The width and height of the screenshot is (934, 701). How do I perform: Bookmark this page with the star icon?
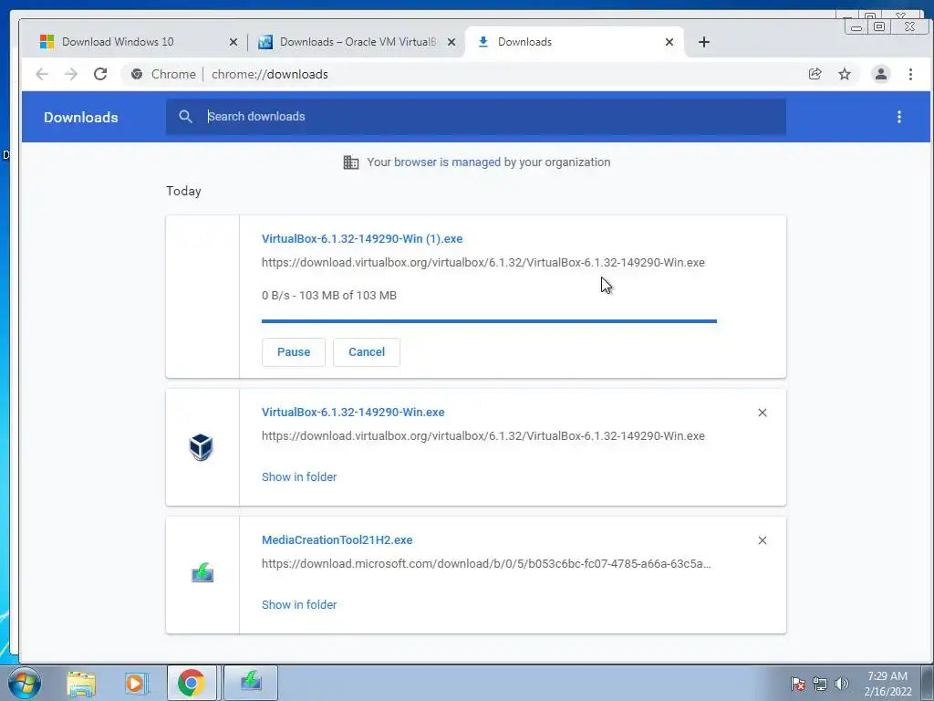845,74
